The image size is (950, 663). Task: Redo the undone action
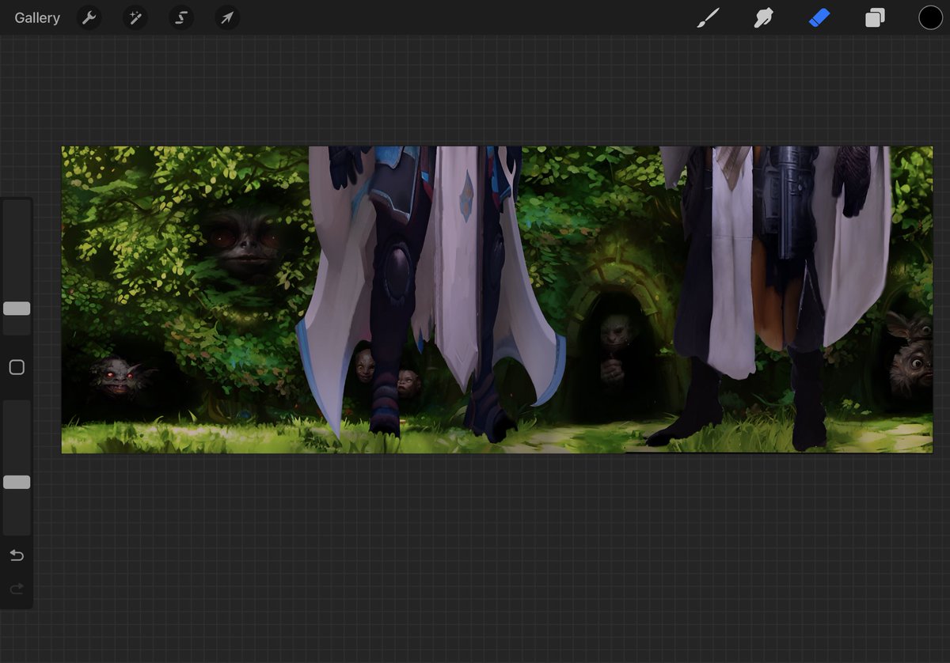tap(17, 589)
